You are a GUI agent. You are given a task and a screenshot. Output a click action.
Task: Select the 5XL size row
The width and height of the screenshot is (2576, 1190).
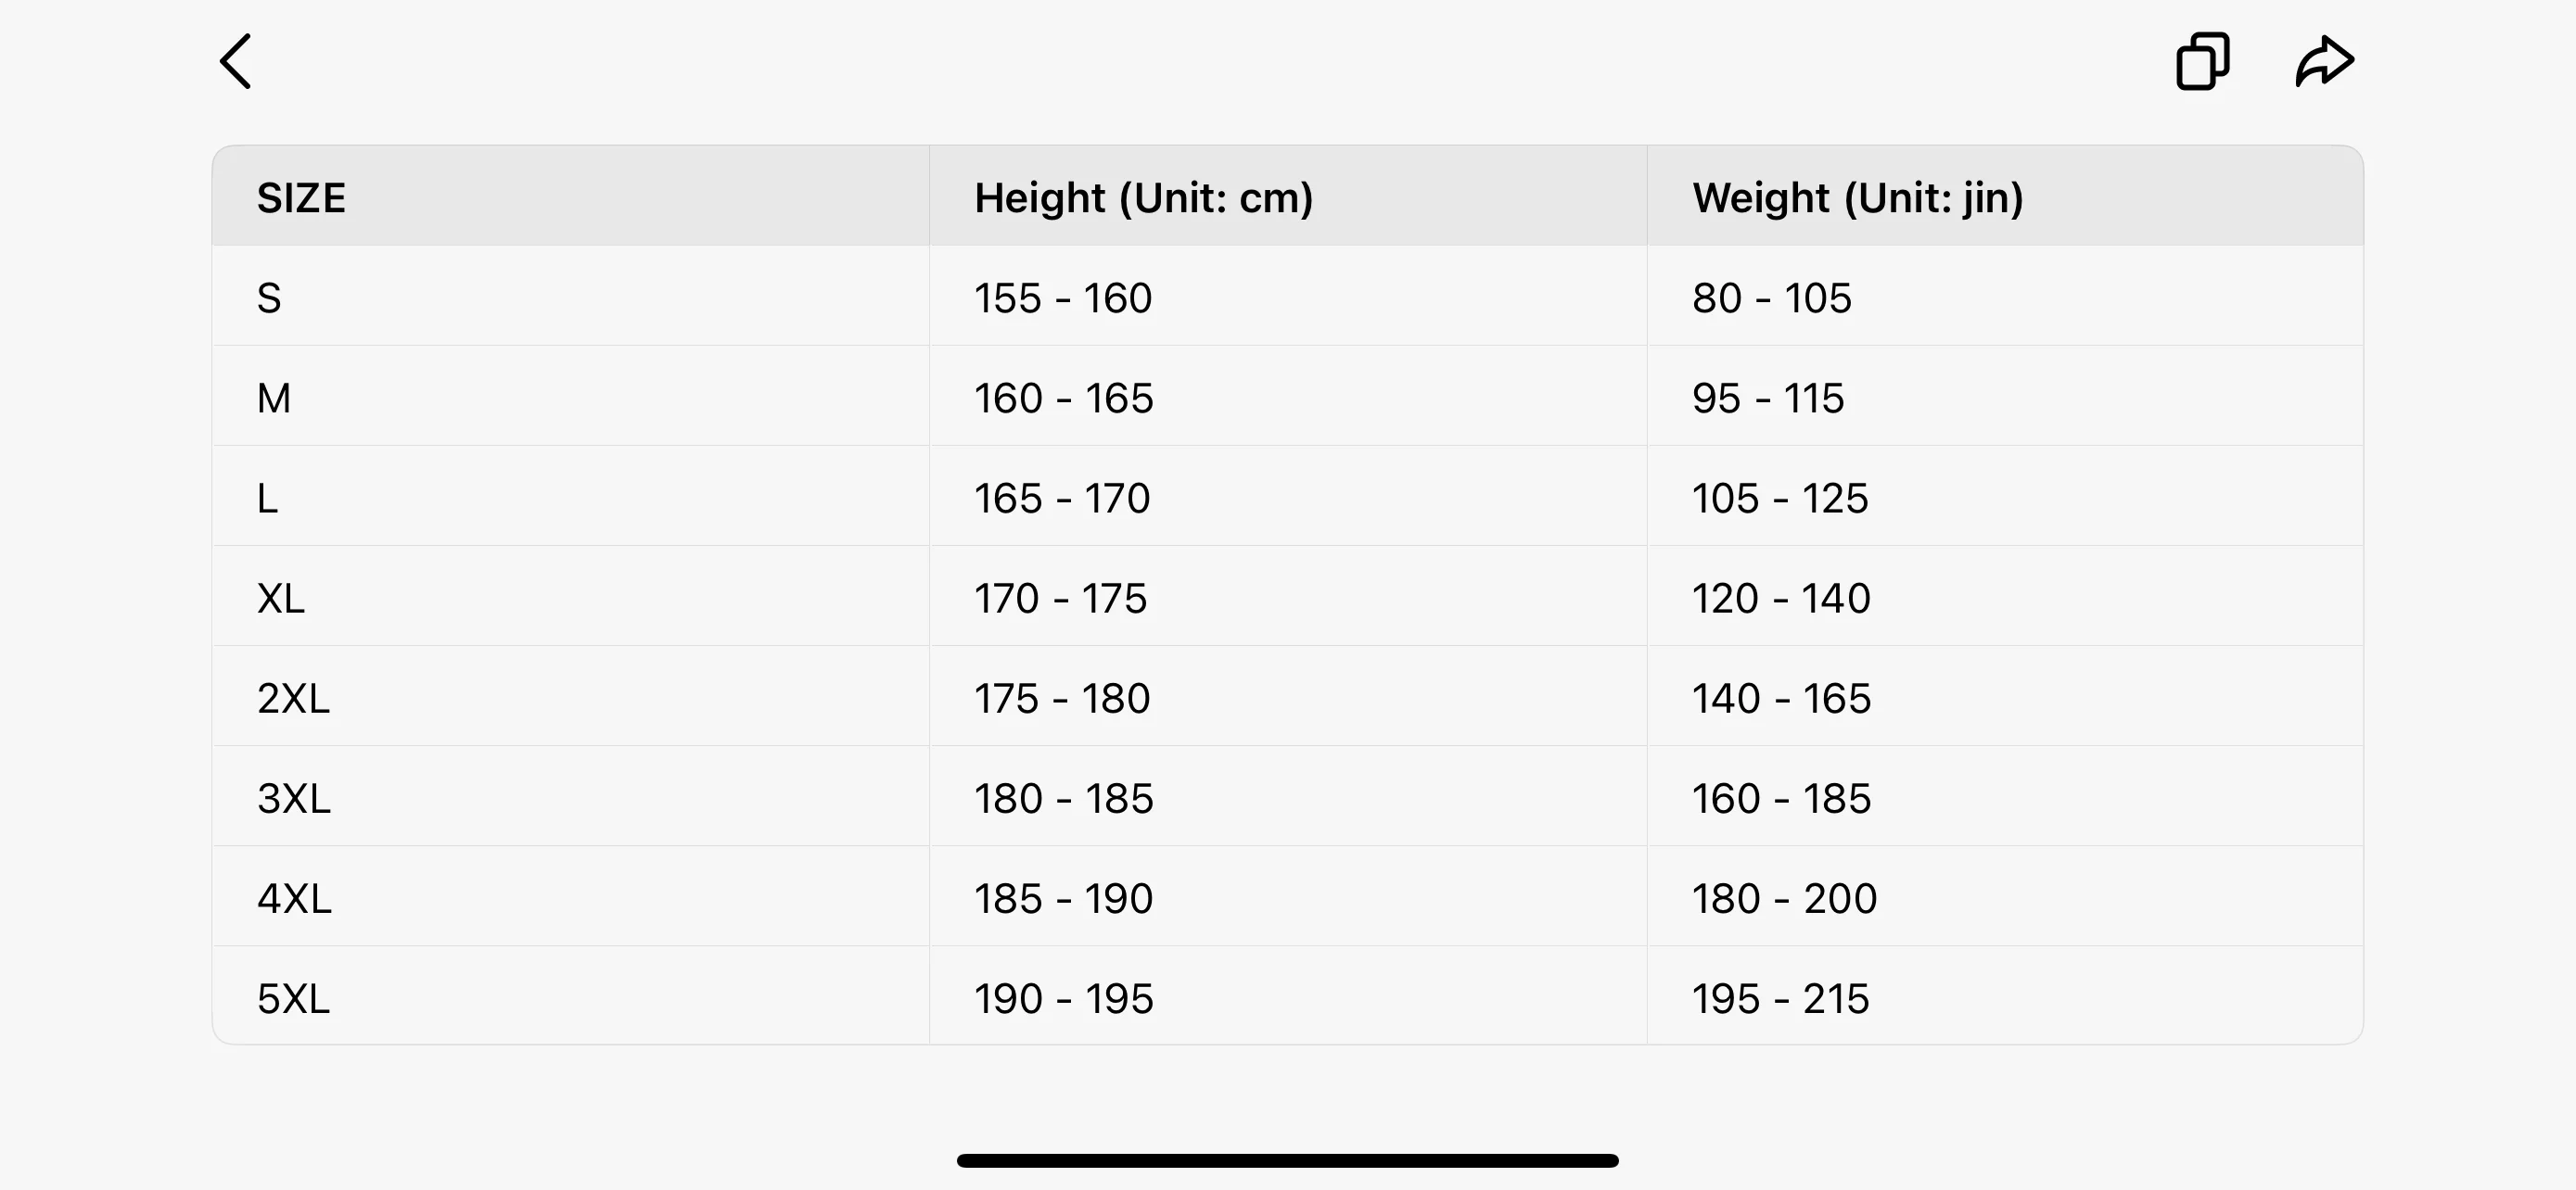[293, 997]
